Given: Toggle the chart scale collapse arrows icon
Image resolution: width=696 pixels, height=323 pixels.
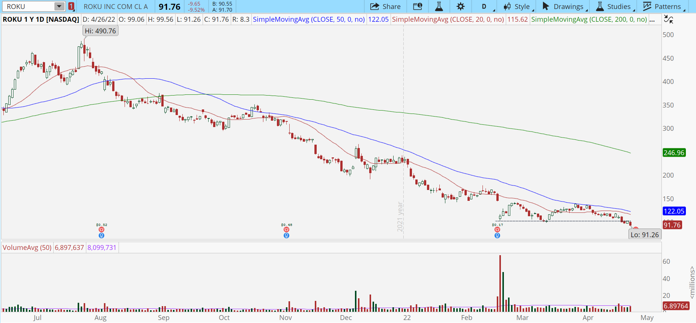Looking at the screenshot, I should 668,19.
